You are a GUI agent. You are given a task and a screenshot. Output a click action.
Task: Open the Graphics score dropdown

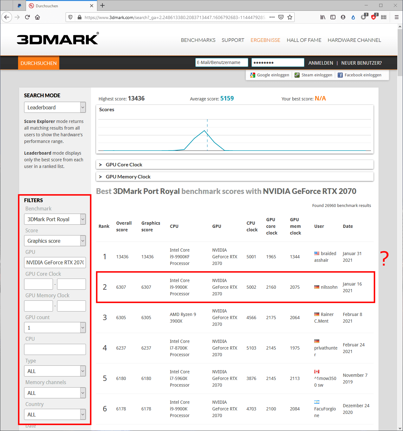pos(55,241)
